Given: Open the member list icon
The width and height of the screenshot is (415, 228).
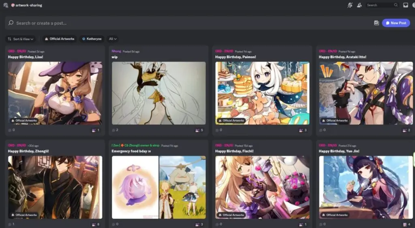Looking at the screenshot, I should tap(359, 5).
